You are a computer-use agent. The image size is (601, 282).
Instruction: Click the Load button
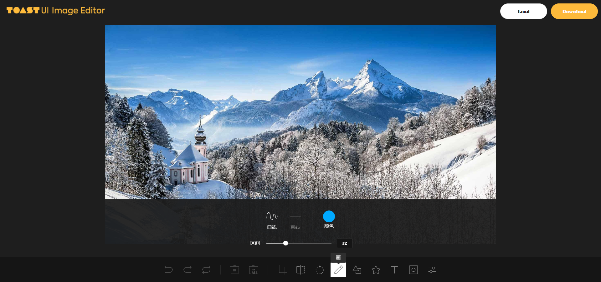[x=523, y=11]
